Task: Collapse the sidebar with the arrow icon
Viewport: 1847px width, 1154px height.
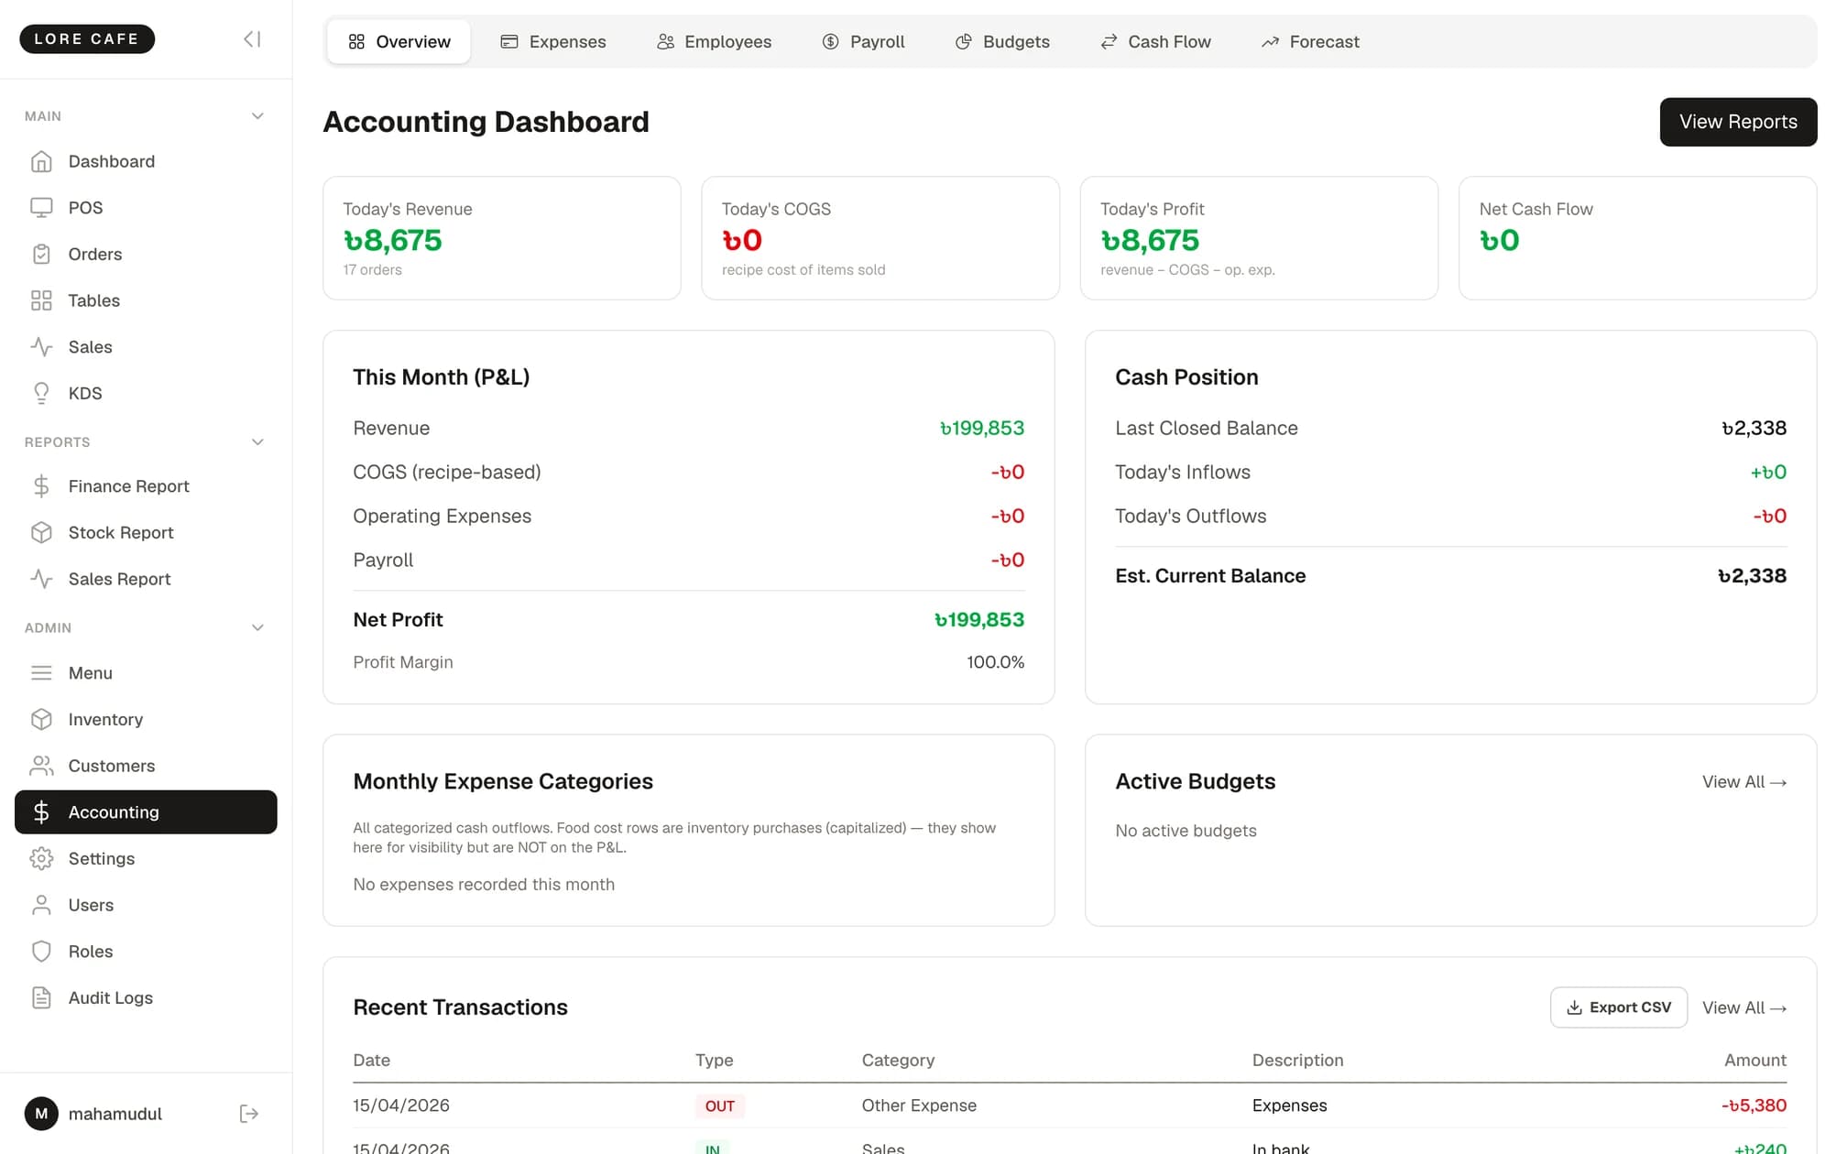Action: click(252, 38)
